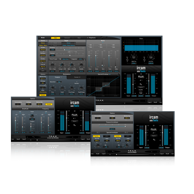Enable Mute on the Sinus channel
This screenshot has width=194, height=194.
tap(89, 47)
